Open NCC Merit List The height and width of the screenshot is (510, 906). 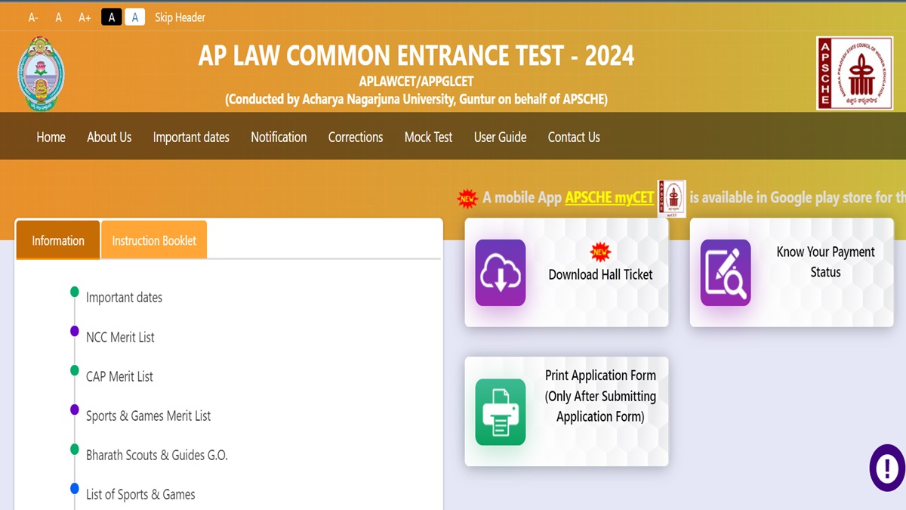pos(120,337)
